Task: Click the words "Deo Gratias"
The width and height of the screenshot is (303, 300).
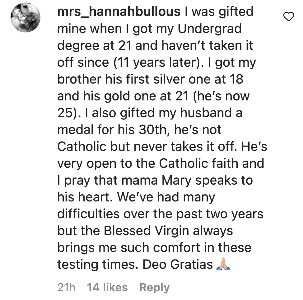Action: 178,264
